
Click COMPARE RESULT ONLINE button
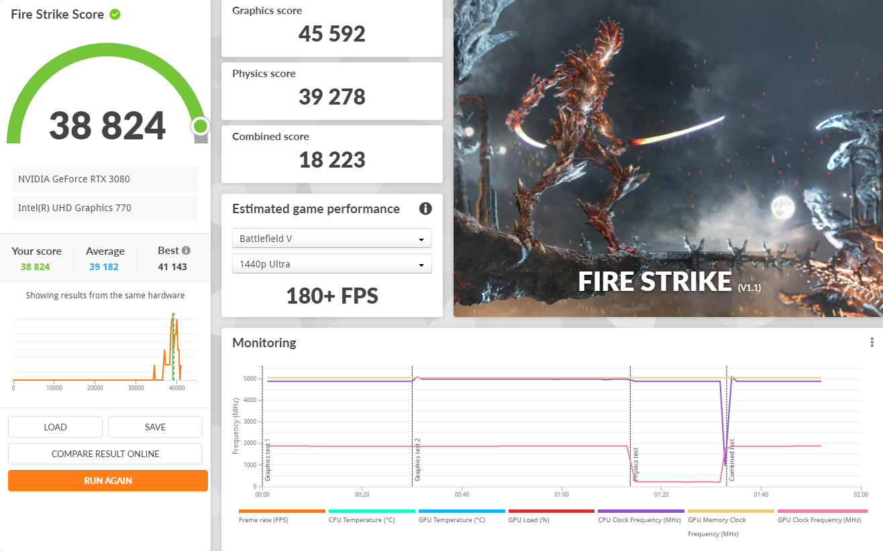[x=105, y=454]
